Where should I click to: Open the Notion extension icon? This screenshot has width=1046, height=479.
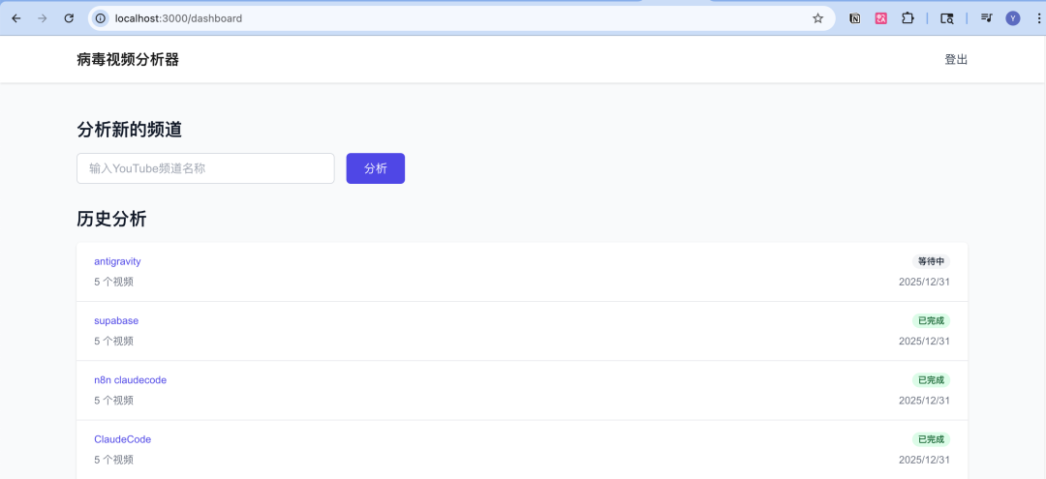point(854,18)
